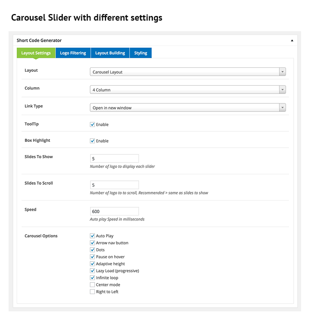This screenshot has height=316, width=312.
Task: Open the Link Type dropdown
Action: pos(188,108)
